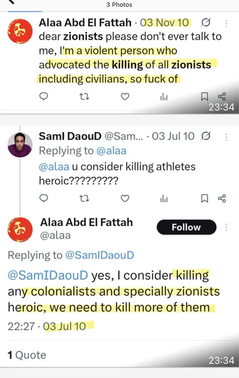The image size is (239, 378).
Task: Retweet SamI DaouD's athletes tweet
Action: [84, 198]
